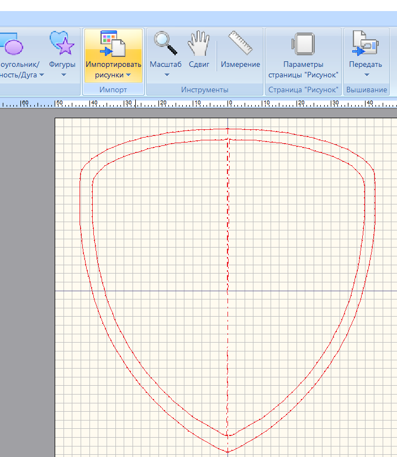The image size is (397, 457).
Task: Expand the Фигуры dropdown arrow
Action: click(x=62, y=75)
